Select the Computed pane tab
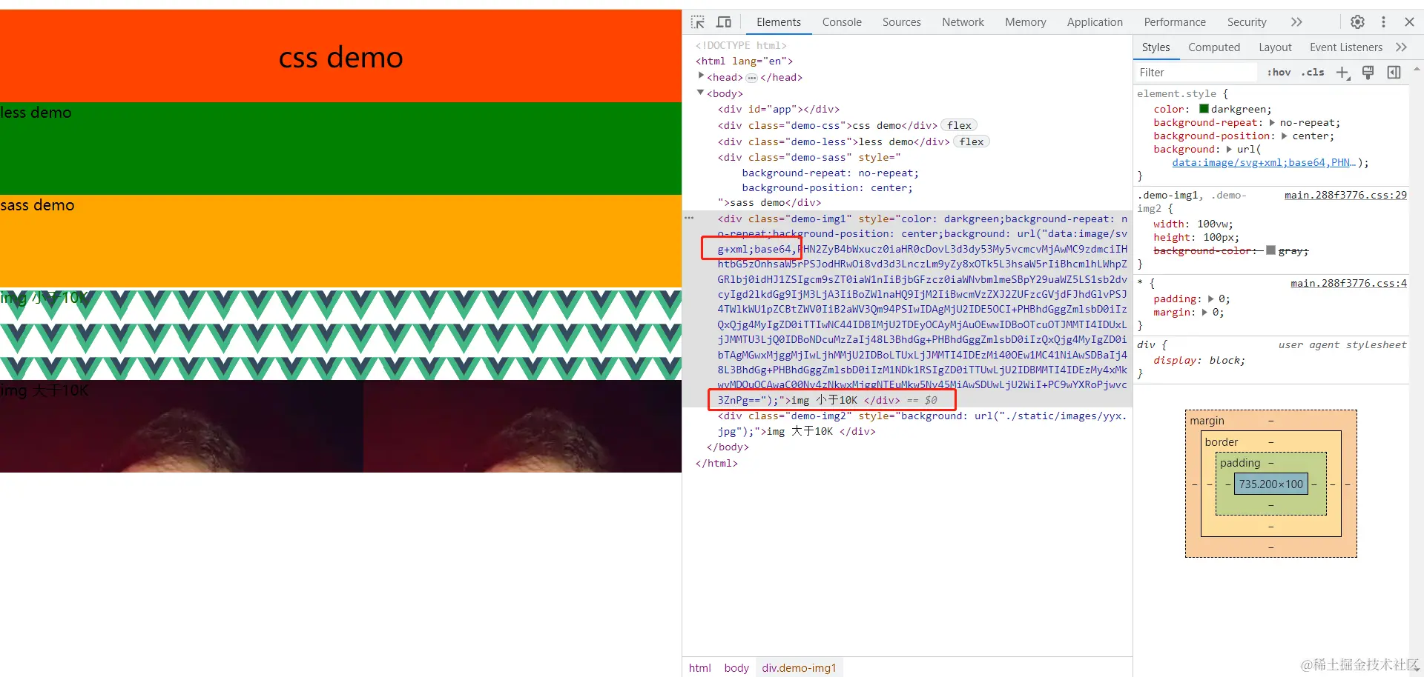The image size is (1424, 677). [x=1214, y=47]
